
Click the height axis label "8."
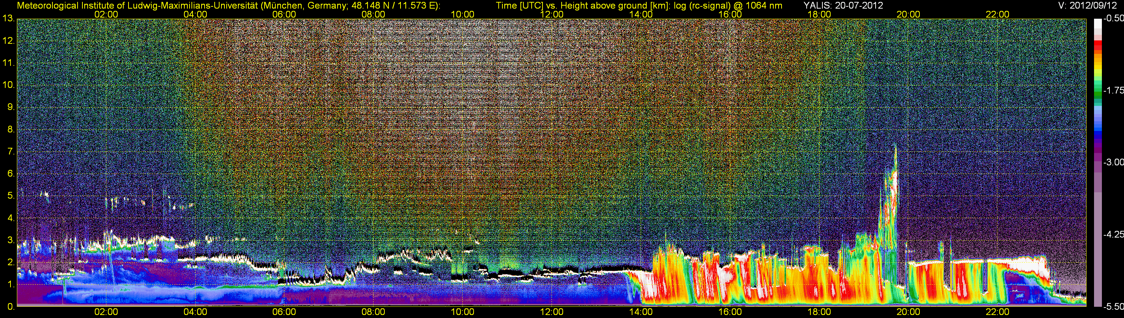tap(10, 129)
